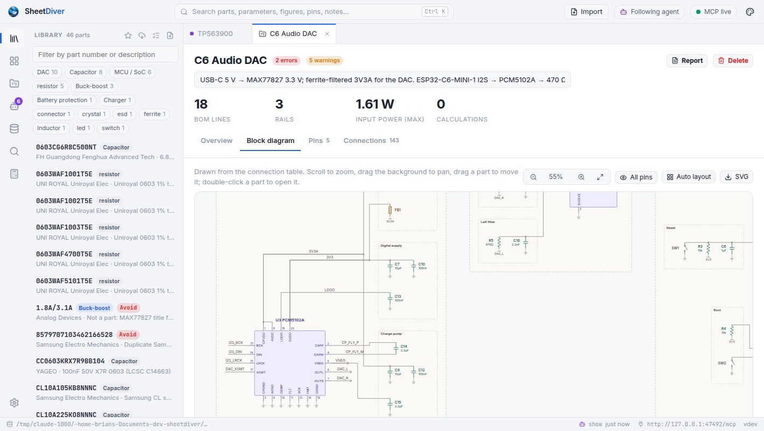Click the checklist icon in Library header
The height and width of the screenshot is (431, 764).
[x=156, y=35]
